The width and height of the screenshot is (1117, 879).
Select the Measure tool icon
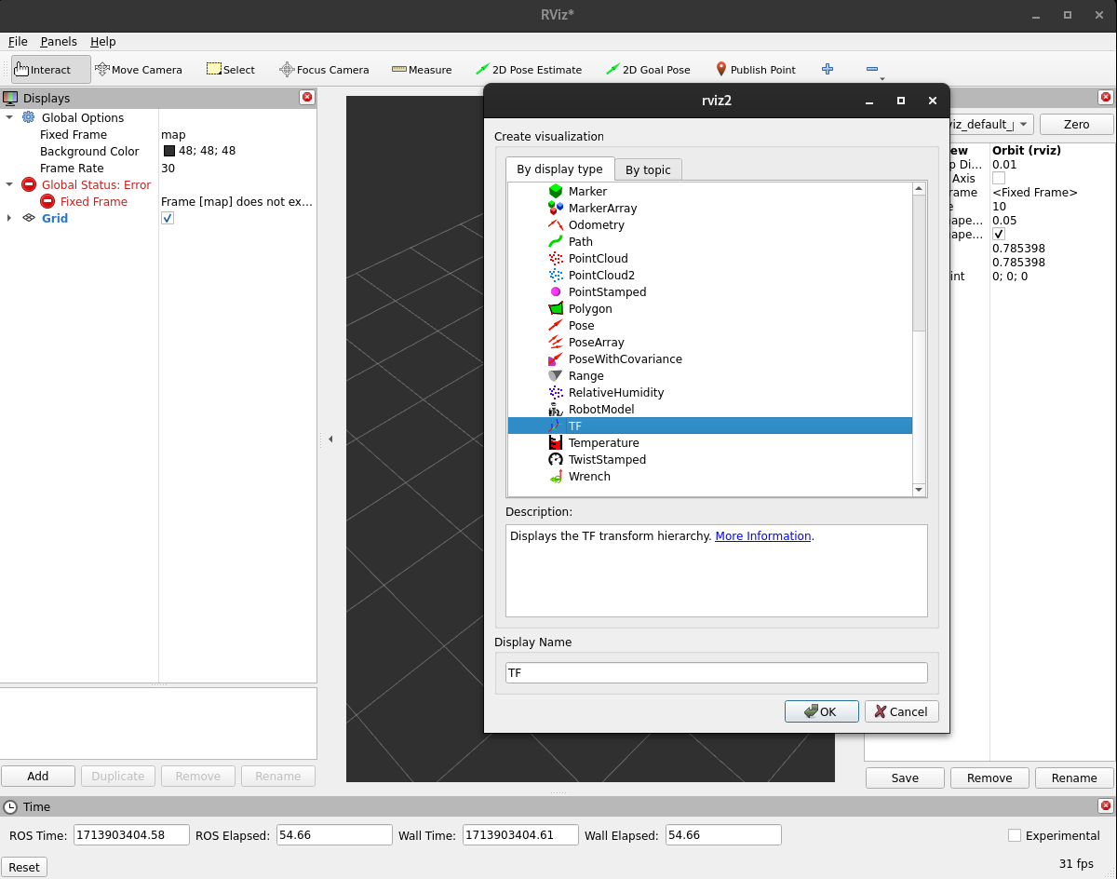coord(399,70)
